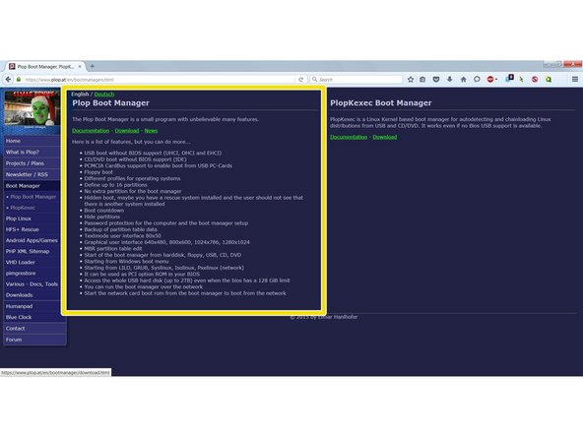The image size is (583, 437).
Task: Reload the page with the refresh icon
Action: pyautogui.click(x=300, y=79)
